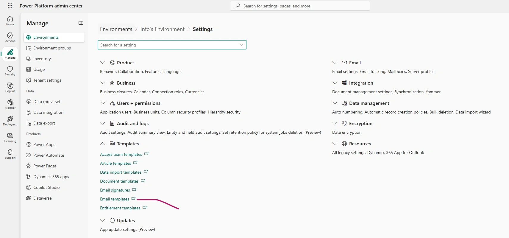Screen dimensions: 509x238
Task: Open Power Automate menu item
Action: point(54,155)
